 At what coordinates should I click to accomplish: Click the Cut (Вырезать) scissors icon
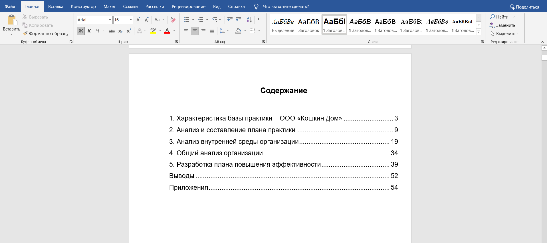pos(25,17)
